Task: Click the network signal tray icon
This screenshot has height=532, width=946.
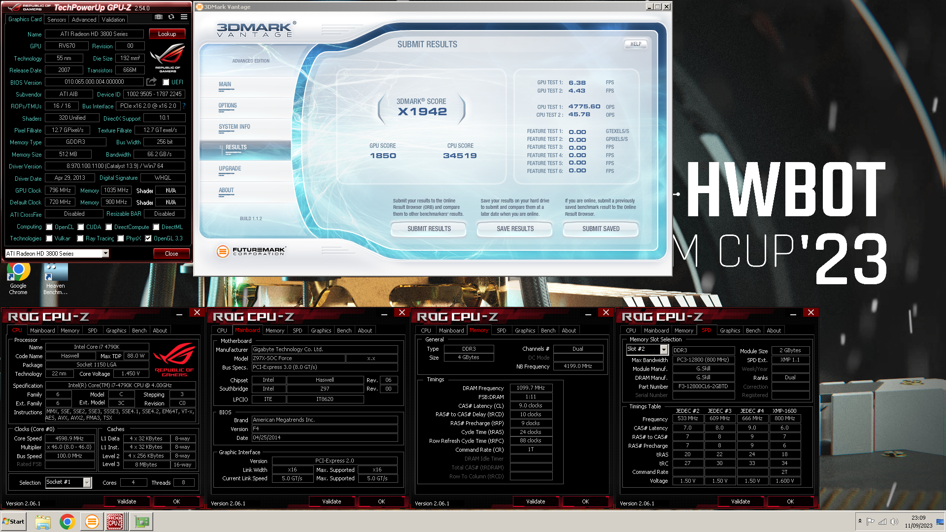Action: pyautogui.click(x=882, y=522)
